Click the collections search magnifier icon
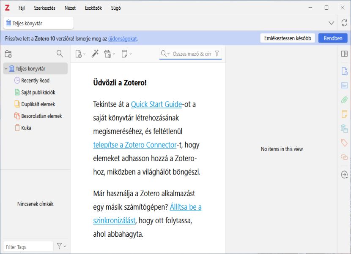The width and height of the screenshot is (351, 254). [60, 54]
